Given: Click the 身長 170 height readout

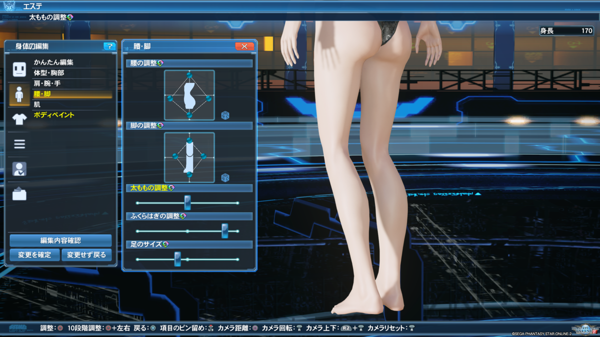Looking at the screenshot, I should coord(566,31).
